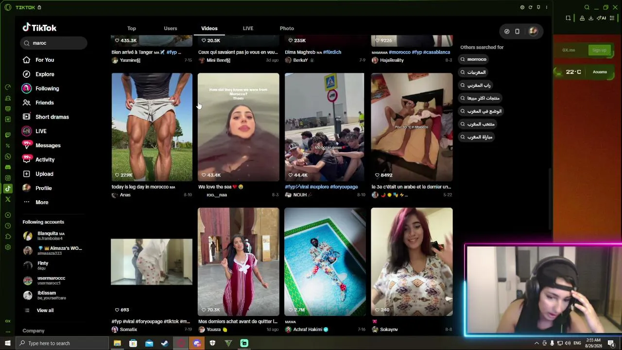Pin the TikTok sidebar panel
The width and height of the screenshot is (622, 350).
click(x=538, y=7)
